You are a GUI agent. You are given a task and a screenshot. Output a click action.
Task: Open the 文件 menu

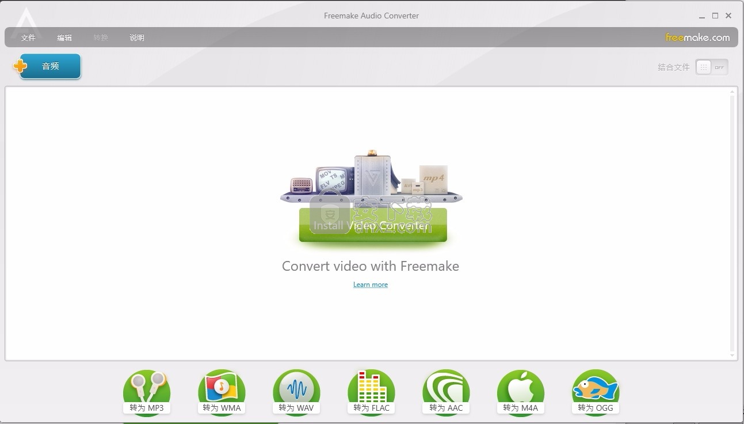[x=28, y=38]
